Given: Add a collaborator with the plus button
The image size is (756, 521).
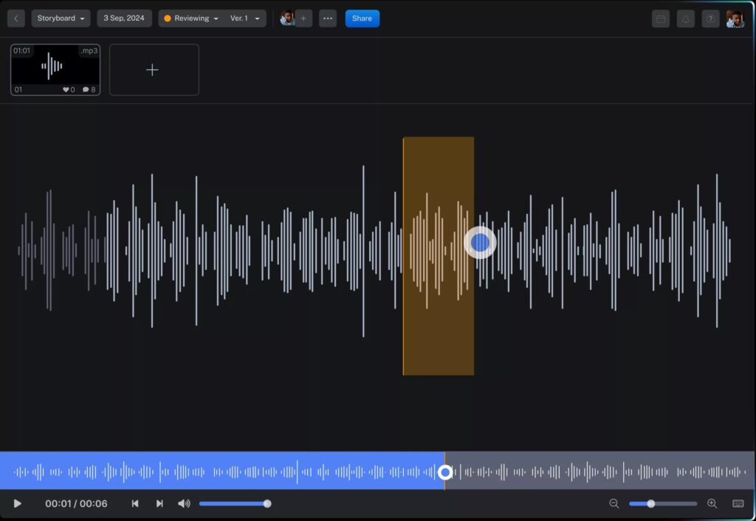Looking at the screenshot, I should pos(305,18).
